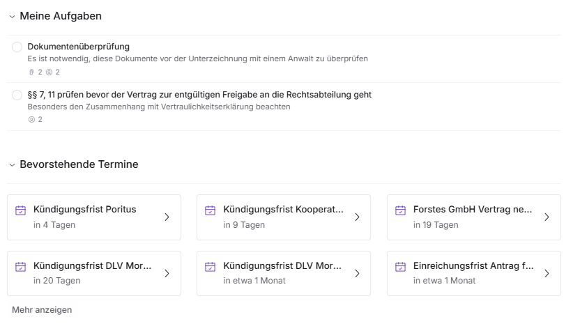Click calendar icon on Einreichungsfrist Antrag card
Viewport: 573px width, 326px height.
coord(400,267)
